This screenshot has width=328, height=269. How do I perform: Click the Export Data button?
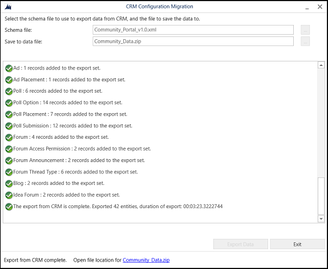[241, 244]
